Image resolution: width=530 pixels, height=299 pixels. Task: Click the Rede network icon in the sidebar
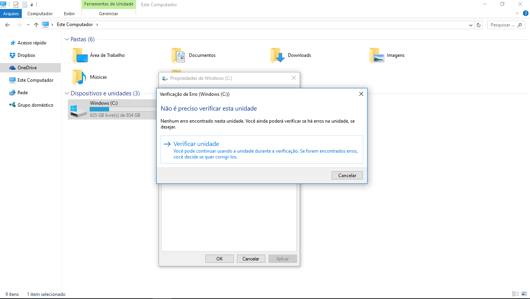pyautogui.click(x=12, y=93)
